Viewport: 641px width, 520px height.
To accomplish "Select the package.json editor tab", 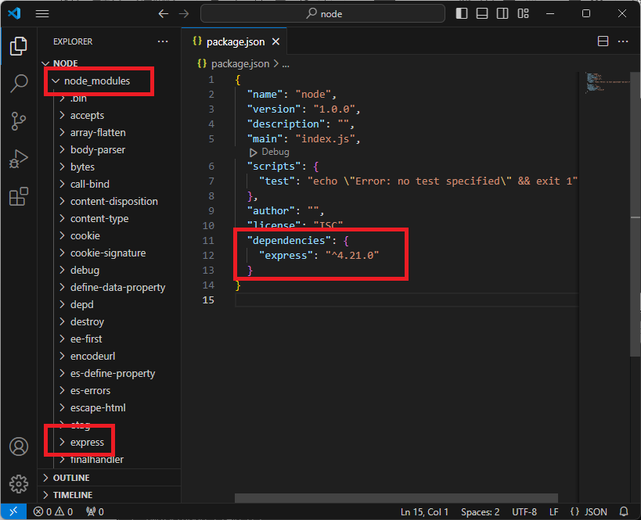I will [x=235, y=41].
